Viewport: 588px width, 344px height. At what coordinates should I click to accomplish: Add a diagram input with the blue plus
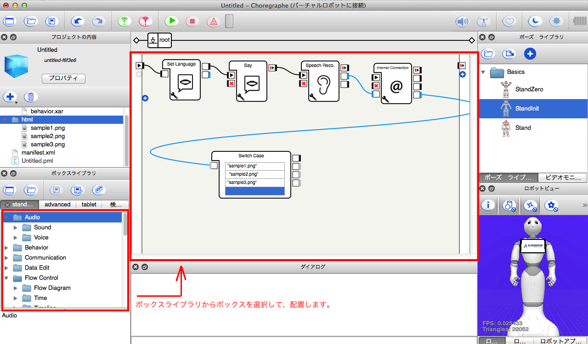145,98
